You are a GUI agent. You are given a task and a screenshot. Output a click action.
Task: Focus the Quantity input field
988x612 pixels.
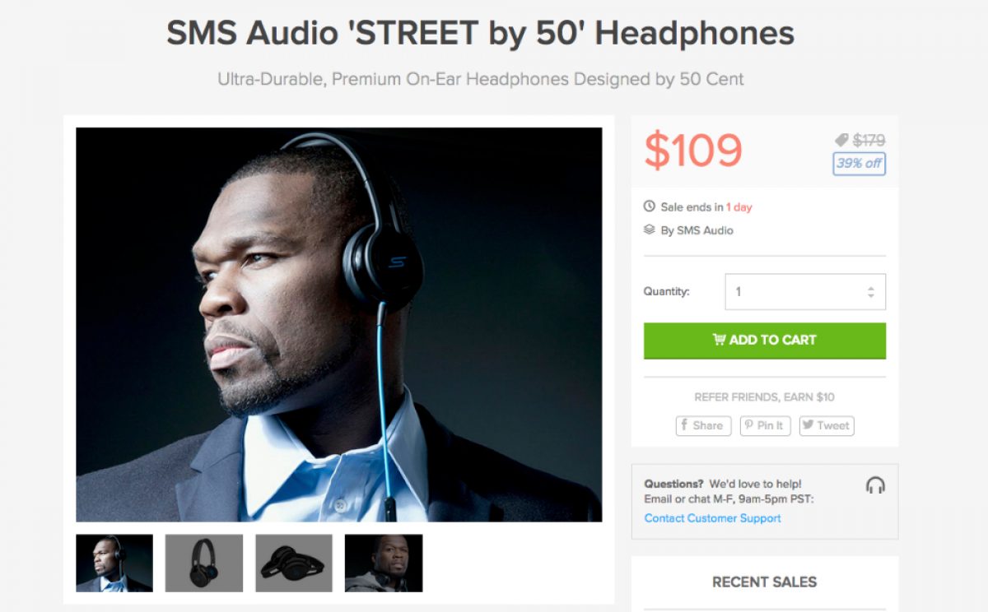[x=805, y=292]
